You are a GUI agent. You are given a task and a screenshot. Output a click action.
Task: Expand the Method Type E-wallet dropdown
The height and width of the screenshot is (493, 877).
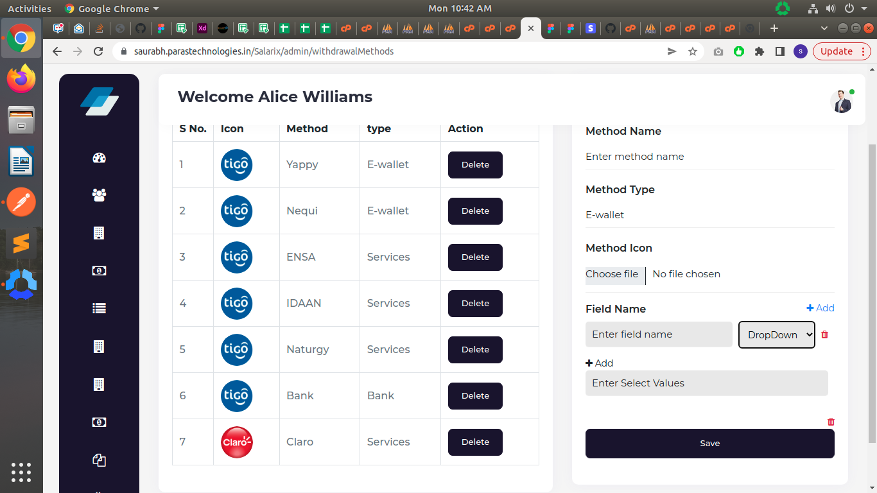pos(709,215)
